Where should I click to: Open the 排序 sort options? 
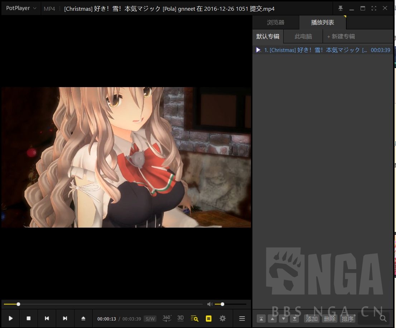(x=347, y=319)
